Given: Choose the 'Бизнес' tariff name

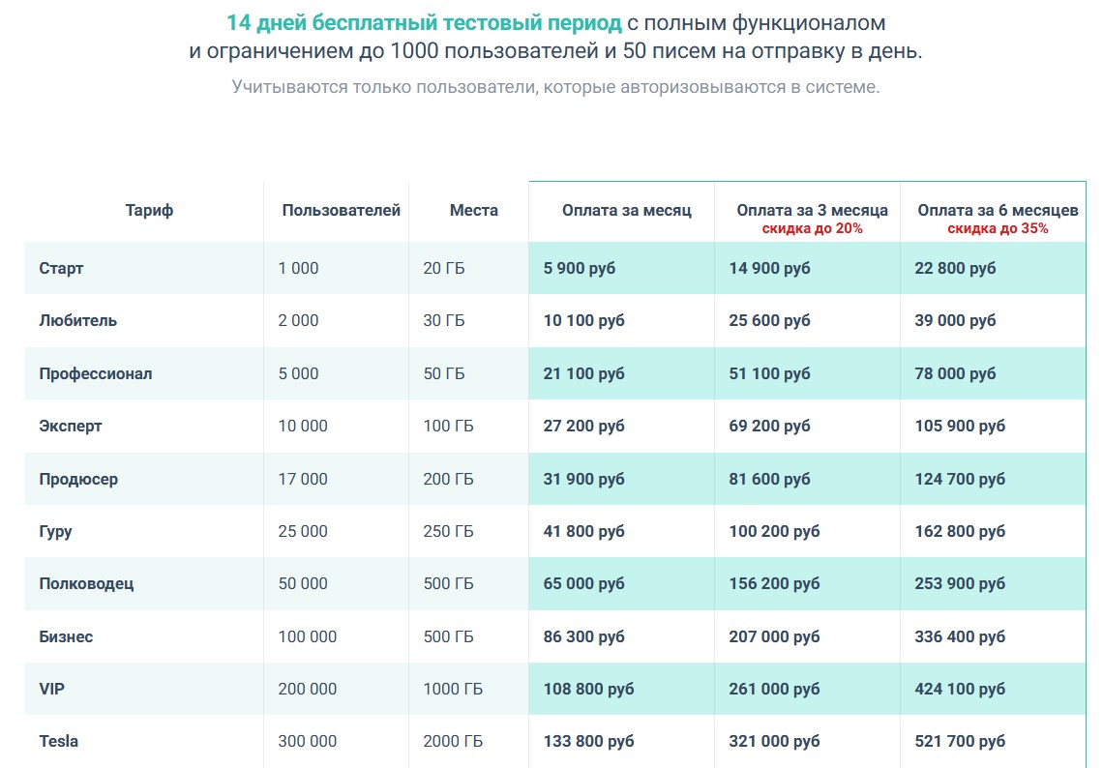Looking at the screenshot, I should click(66, 636).
